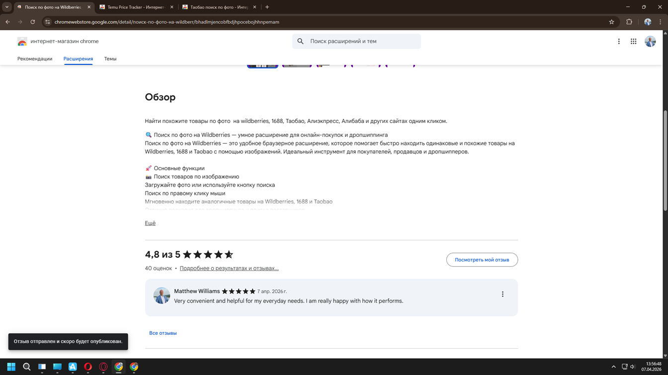
Task: Click the Поиск по правому клику мыши line
Action: coord(185,193)
